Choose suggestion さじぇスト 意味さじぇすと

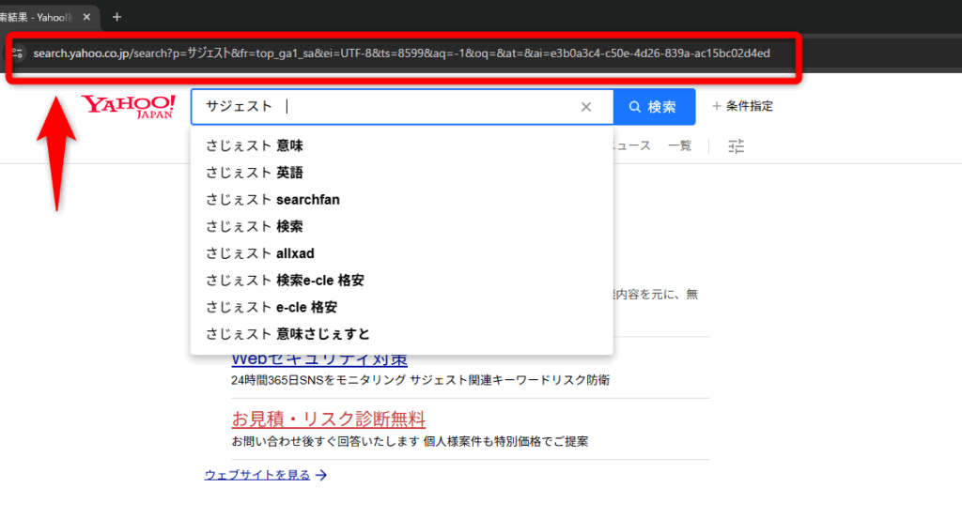(402, 335)
